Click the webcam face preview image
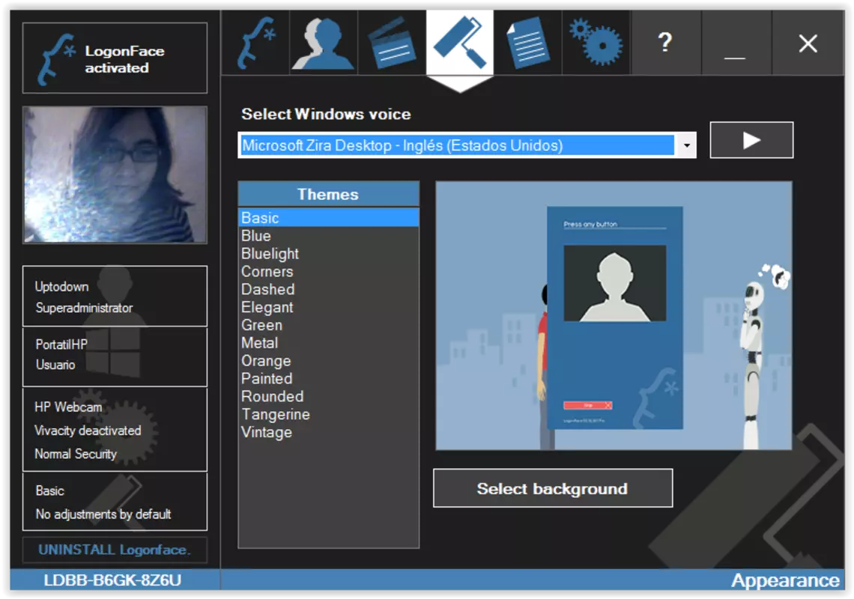Viewport: 854px width, 599px height. click(115, 174)
